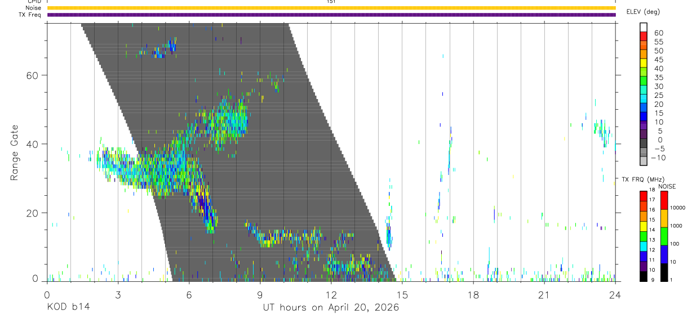
Task: Click the Range Gate axis title
Action: click(x=15, y=153)
